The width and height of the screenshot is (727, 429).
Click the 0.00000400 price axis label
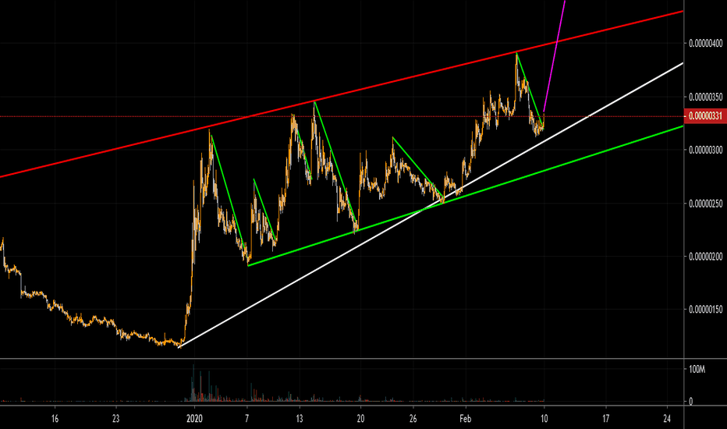(706, 44)
